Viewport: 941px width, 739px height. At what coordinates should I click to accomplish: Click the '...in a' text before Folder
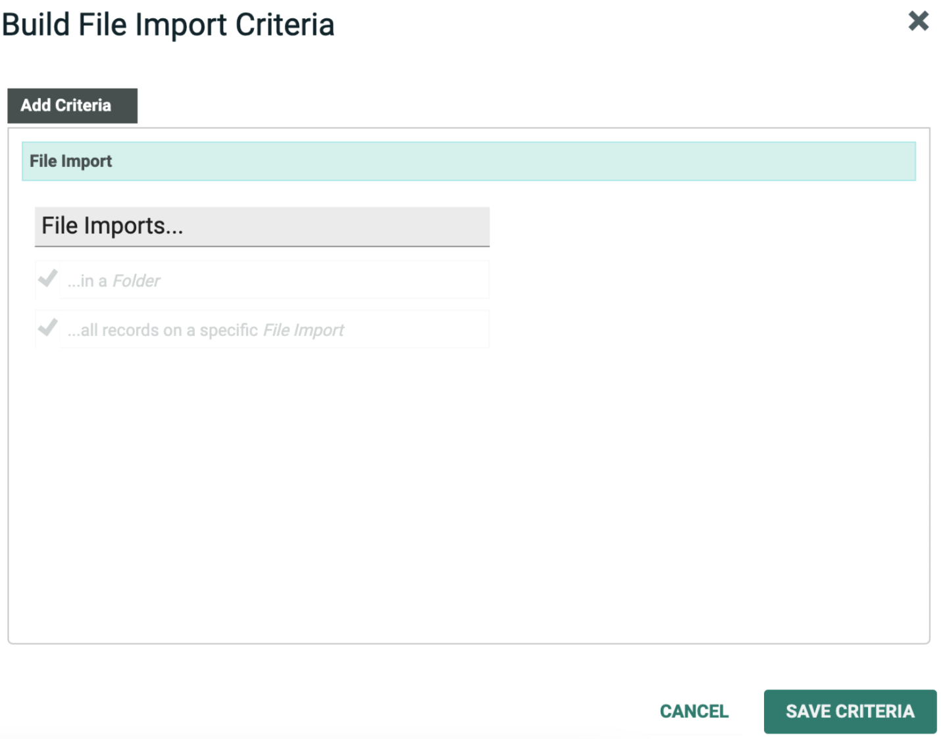coord(87,281)
